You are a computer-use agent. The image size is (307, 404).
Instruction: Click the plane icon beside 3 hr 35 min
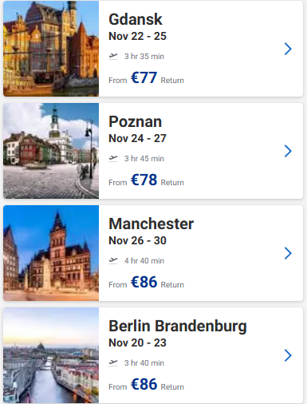[x=113, y=56]
